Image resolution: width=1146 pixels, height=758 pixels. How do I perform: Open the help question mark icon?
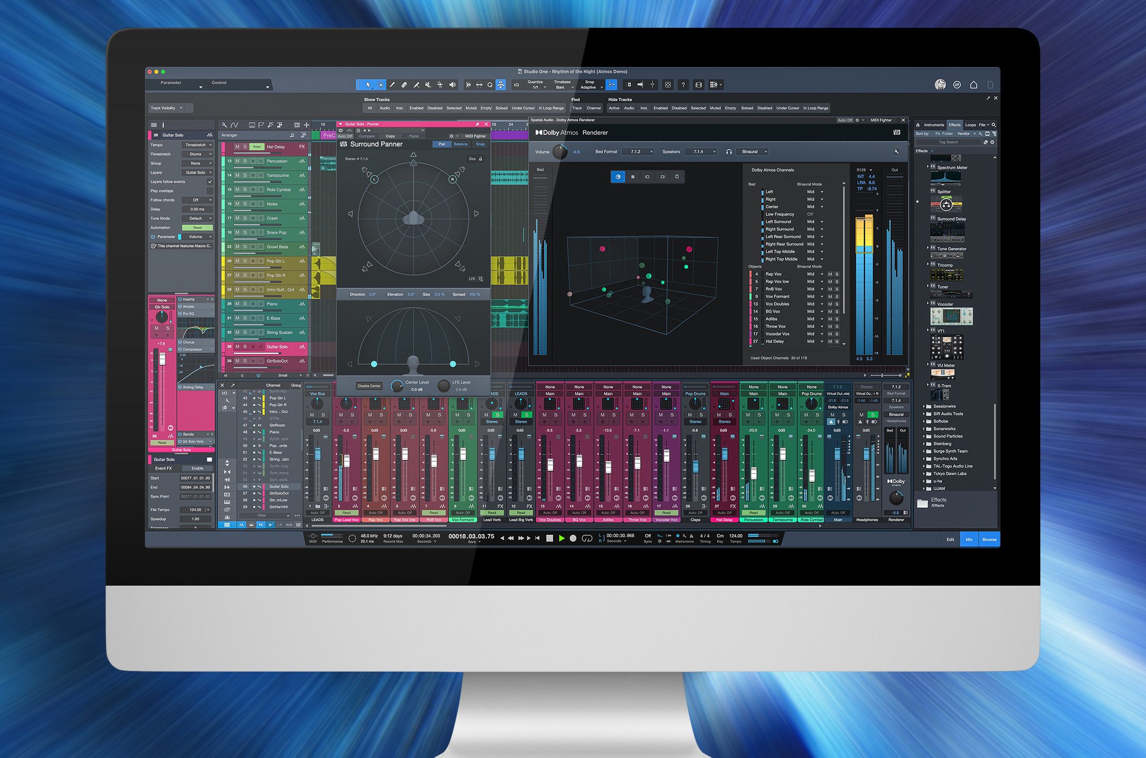coord(683,85)
